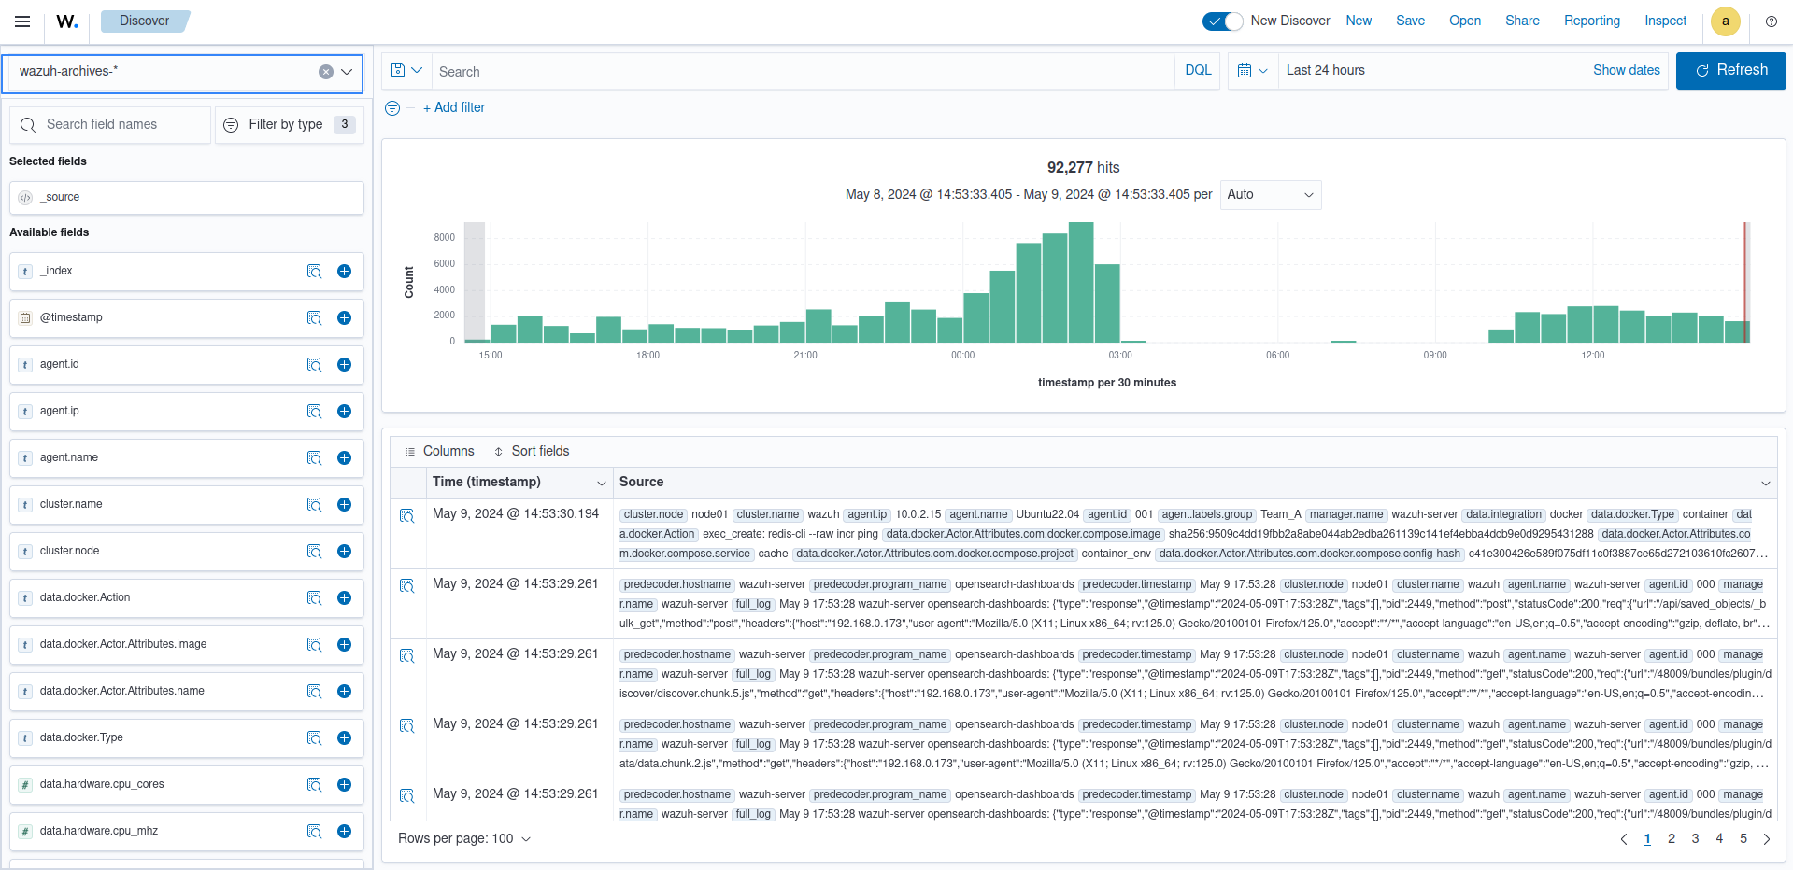Image resolution: width=1793 pixels, height=870 pixels.
Task: Add agent.id field as a column
Action: coord(344,365)
